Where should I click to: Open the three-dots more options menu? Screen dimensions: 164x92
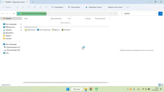128,7
